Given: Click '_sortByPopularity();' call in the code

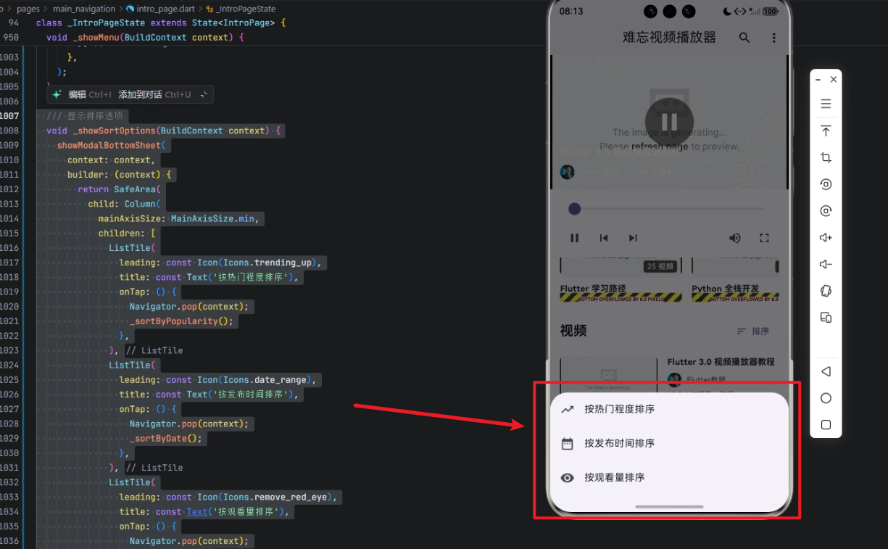Looking at the screenshot, I should click(181, 321).
